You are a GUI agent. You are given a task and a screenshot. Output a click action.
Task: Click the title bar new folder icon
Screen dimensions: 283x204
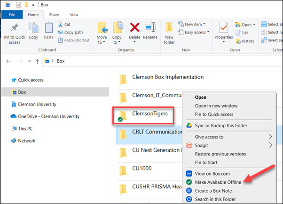click(x=26, y=5)
